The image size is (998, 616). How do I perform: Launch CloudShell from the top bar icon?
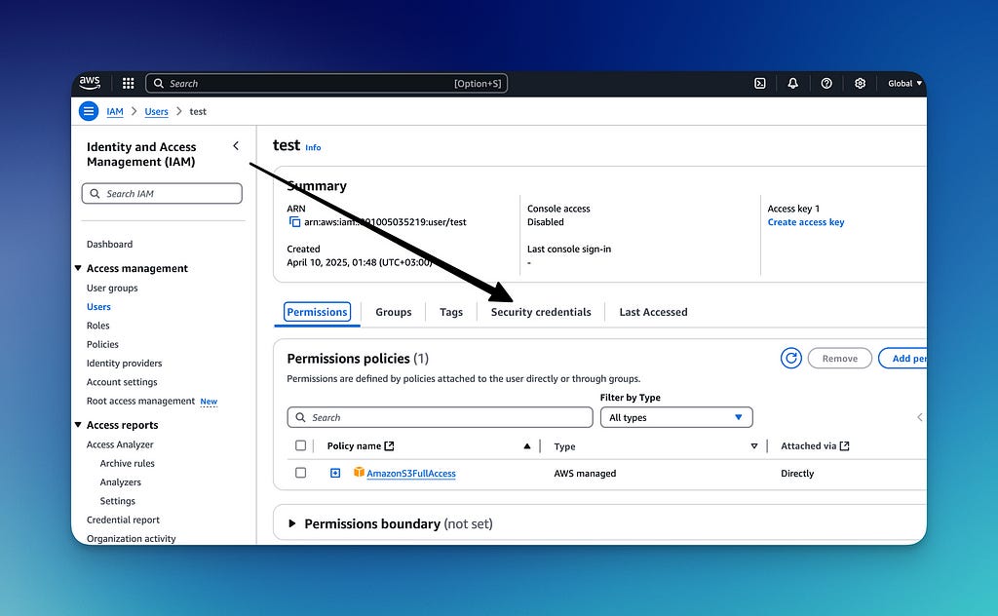pos(760,84)
